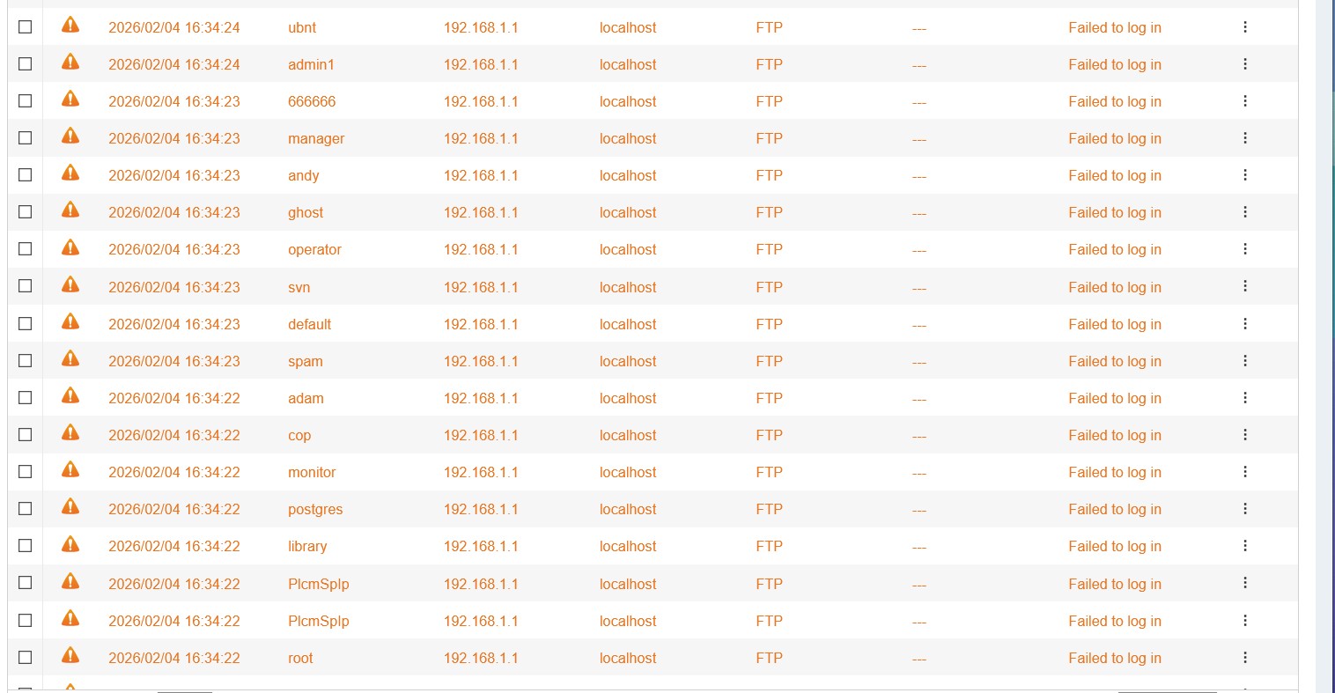Click "Failed to log in" for manager
1335x693 pixels.
tap(1114, 138)
